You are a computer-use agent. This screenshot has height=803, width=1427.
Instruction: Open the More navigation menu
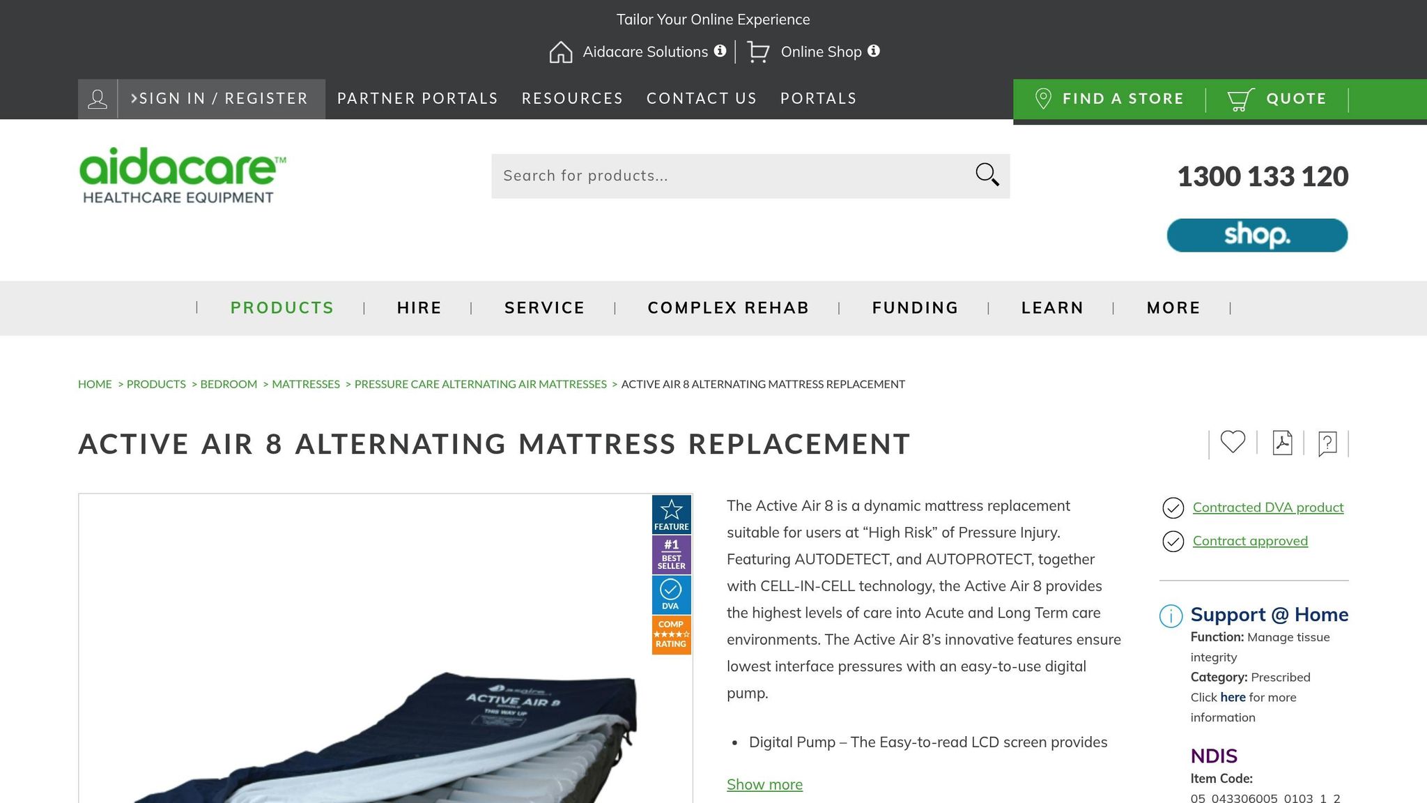click(x=1173, y=308)
